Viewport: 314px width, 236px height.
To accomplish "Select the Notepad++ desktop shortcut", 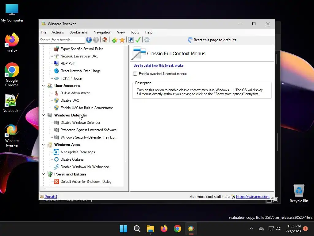I will coord(12,103).
